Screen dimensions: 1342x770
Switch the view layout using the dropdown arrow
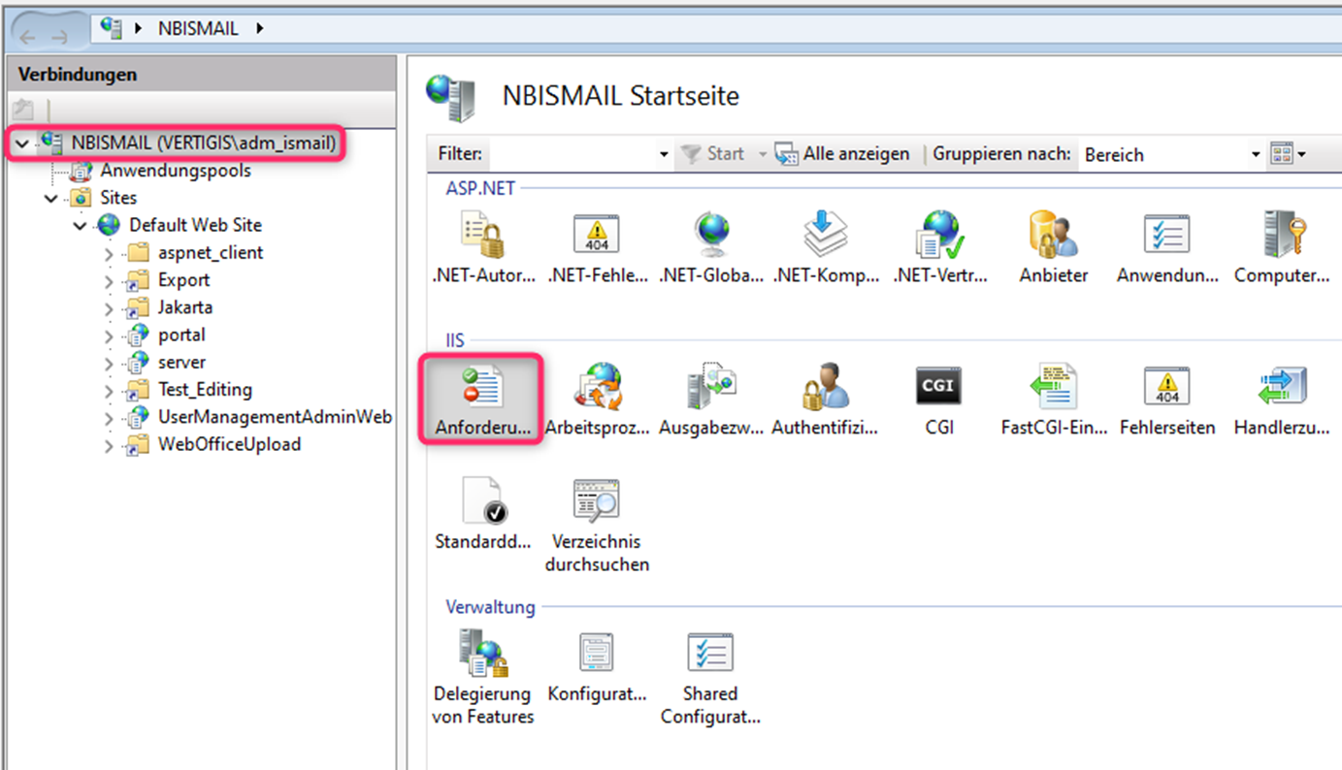(x=1302, y=153)
